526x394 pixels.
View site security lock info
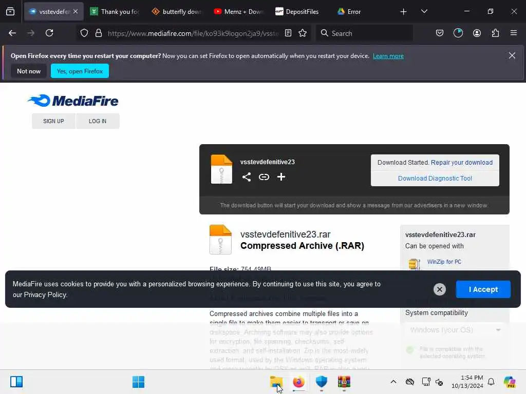point(98,33)
